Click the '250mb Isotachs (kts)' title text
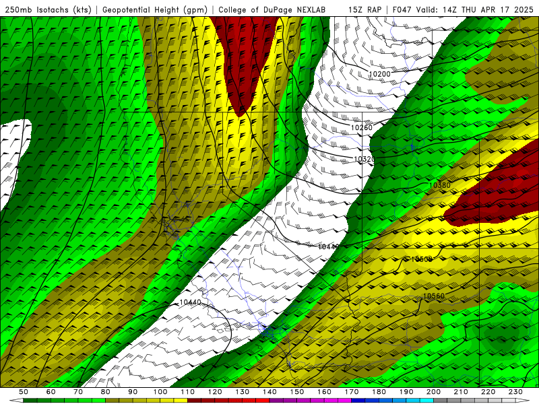The width and height of the screenshot is (539, 404). coord(48,9)
